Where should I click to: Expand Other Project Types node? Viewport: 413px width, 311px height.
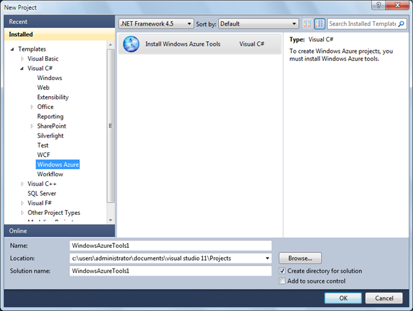22,213
